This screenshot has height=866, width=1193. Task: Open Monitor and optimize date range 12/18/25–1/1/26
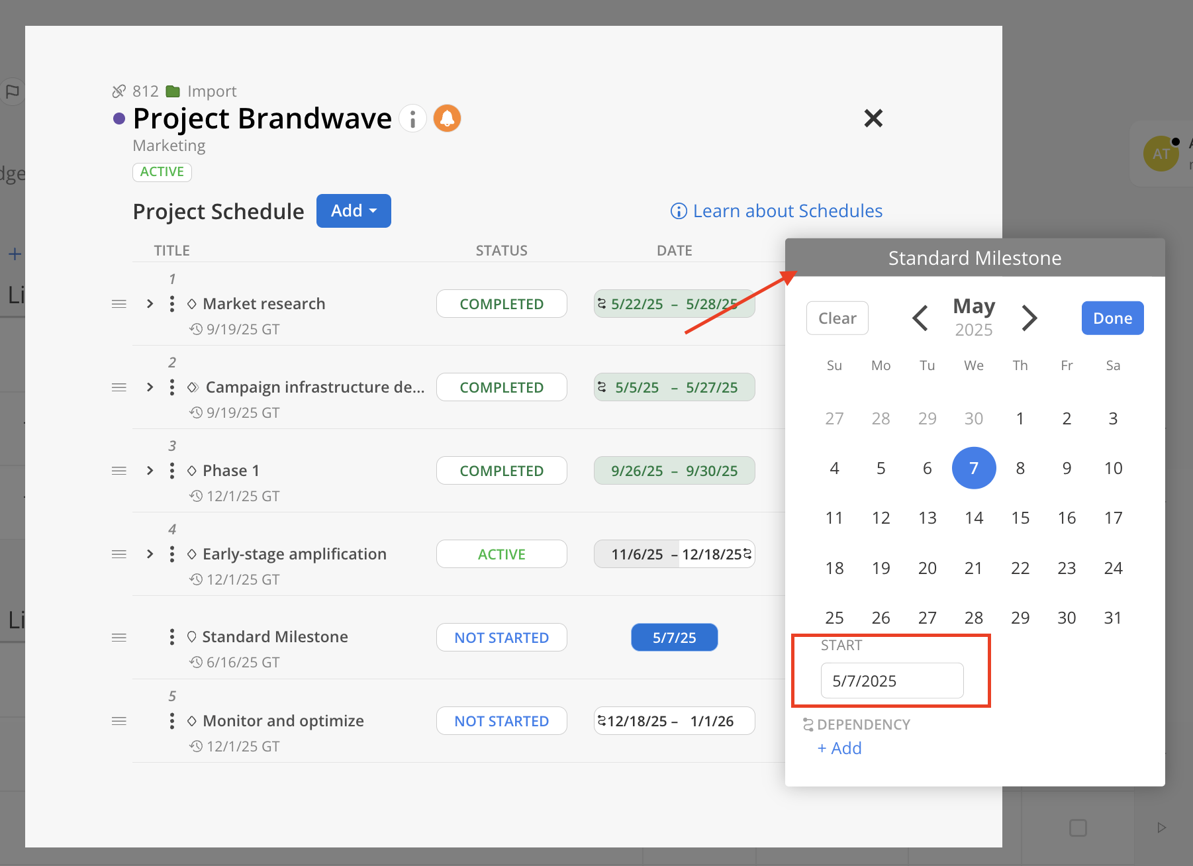point(674,721)
